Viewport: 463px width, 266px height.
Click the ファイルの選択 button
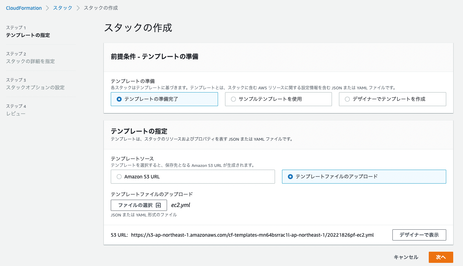coord(139,205)
